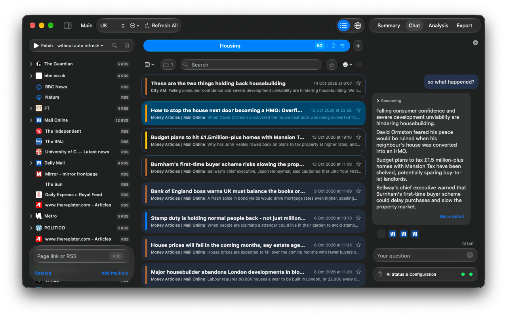Viewport: 507px width, 317px height.
Task: Switch to list view icon
Action: pyautogui.click(x=343, y=25)
